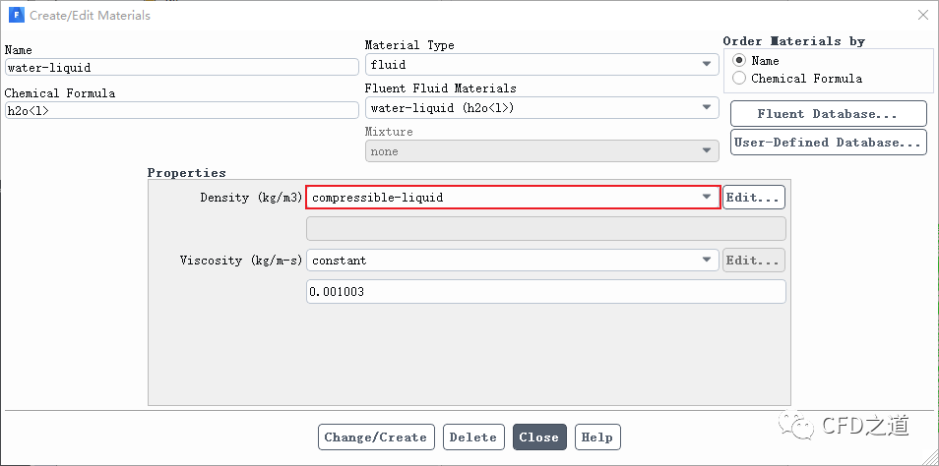Image resolution: width=939 pixels, height=466 pixels.
Task: Open the Material Type dropdown
Action: [x=541, y=65]
